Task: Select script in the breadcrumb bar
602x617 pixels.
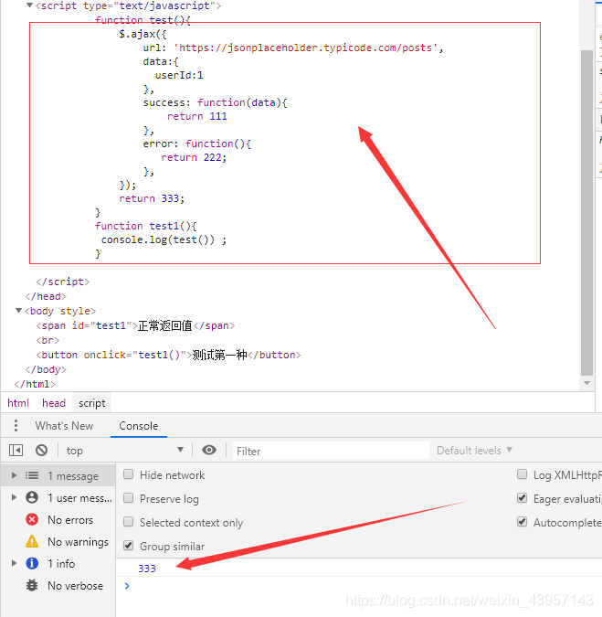Action: pyautogui.click(x=92, y=403)
